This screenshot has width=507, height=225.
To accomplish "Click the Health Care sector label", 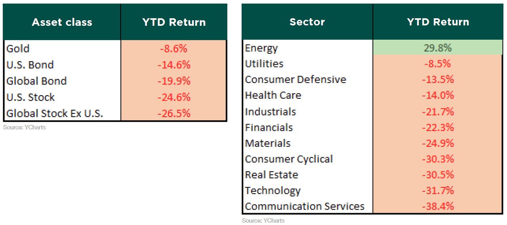I will coord(273,95).
